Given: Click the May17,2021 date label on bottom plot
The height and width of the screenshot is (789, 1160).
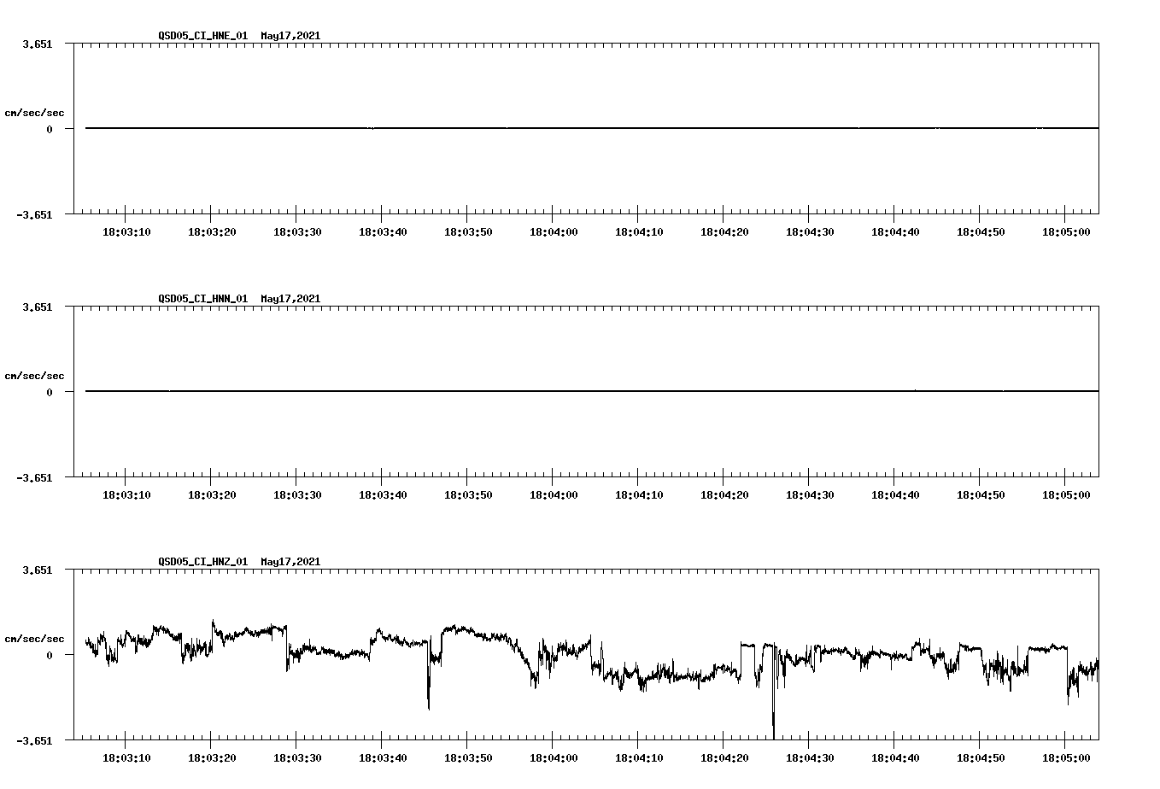Looking at the screenshot, I should [x=289, y=562].
